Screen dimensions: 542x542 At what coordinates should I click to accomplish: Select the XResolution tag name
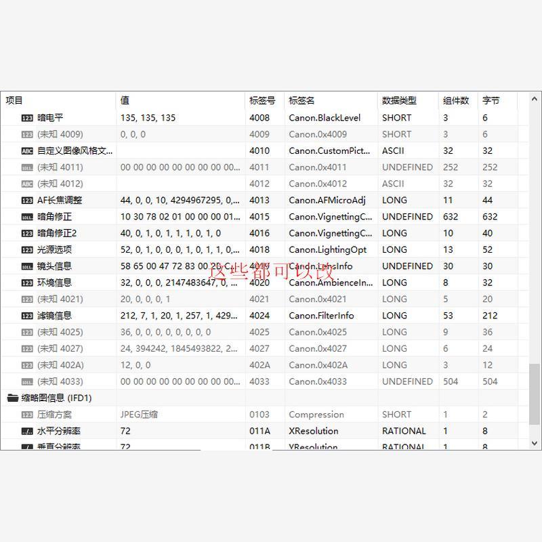pos(314,431)
